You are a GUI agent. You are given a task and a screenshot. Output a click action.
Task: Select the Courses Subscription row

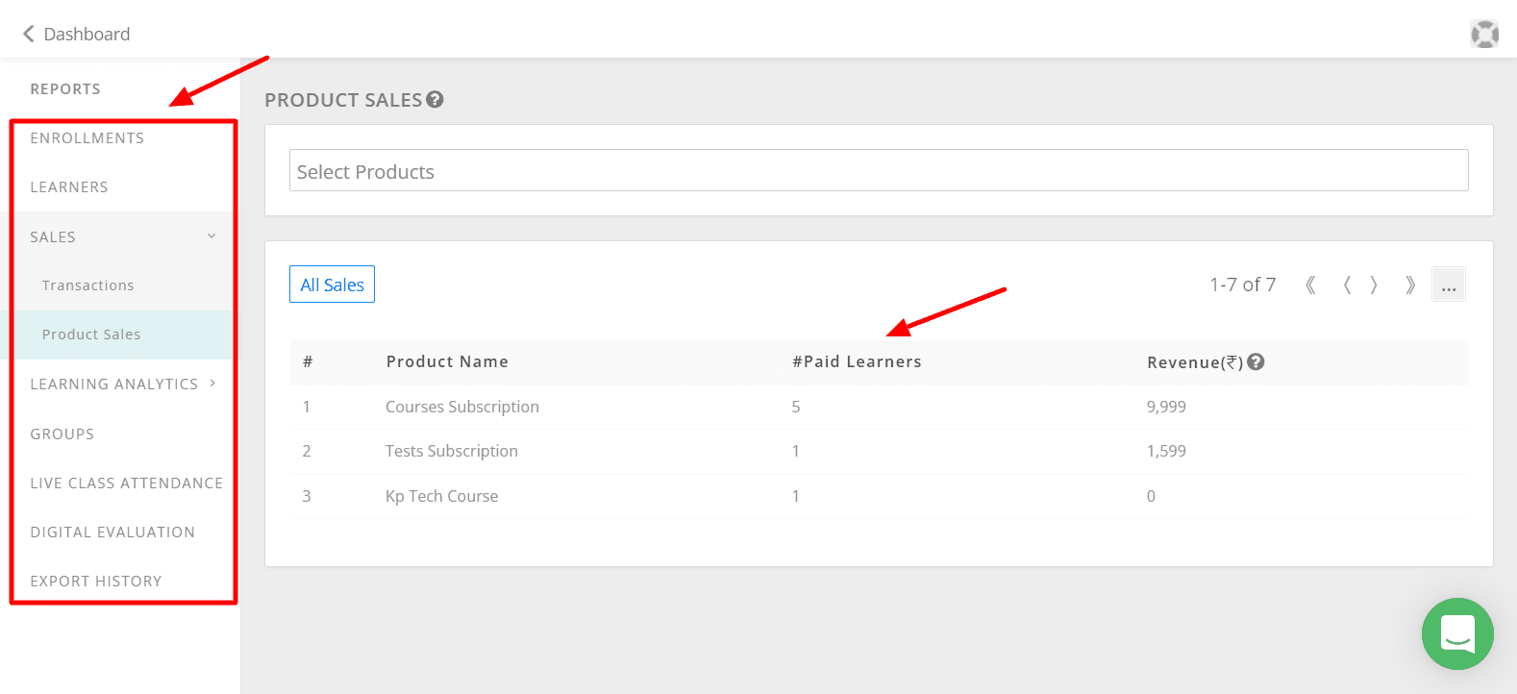click(x=879, y=407)
